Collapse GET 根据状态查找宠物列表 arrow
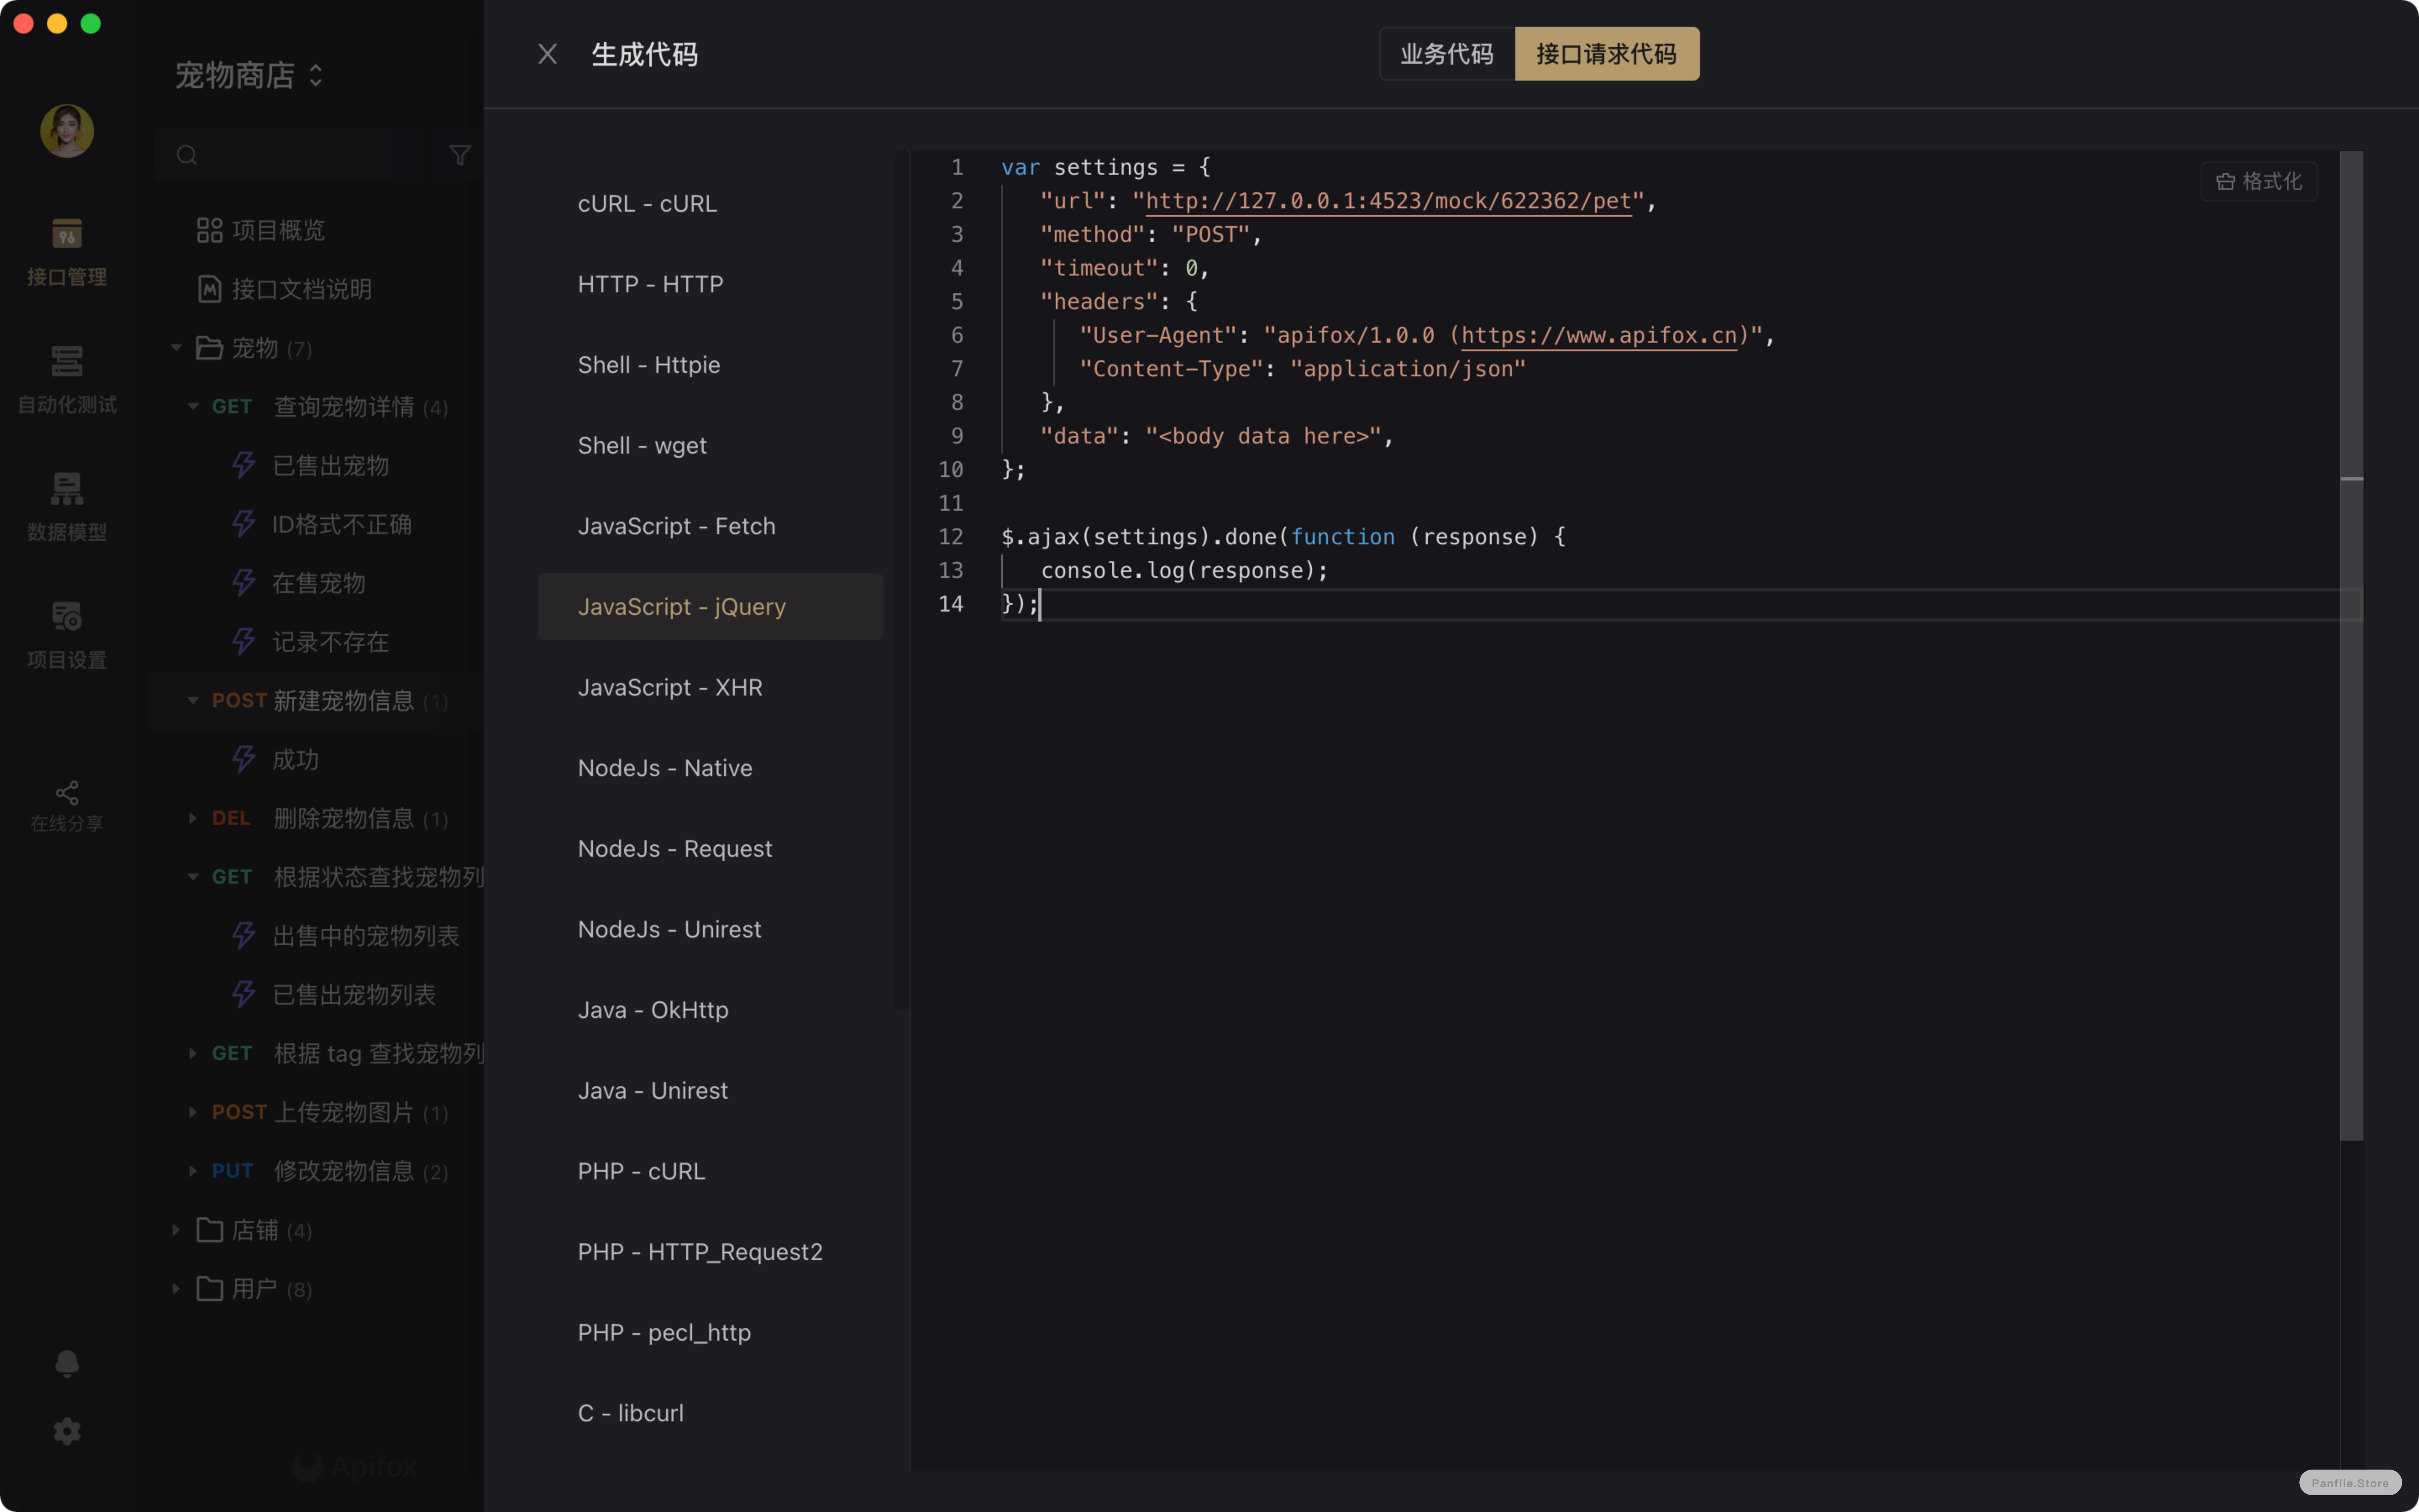Viewport: 2419px width, 1512px height. click(193, 877)
